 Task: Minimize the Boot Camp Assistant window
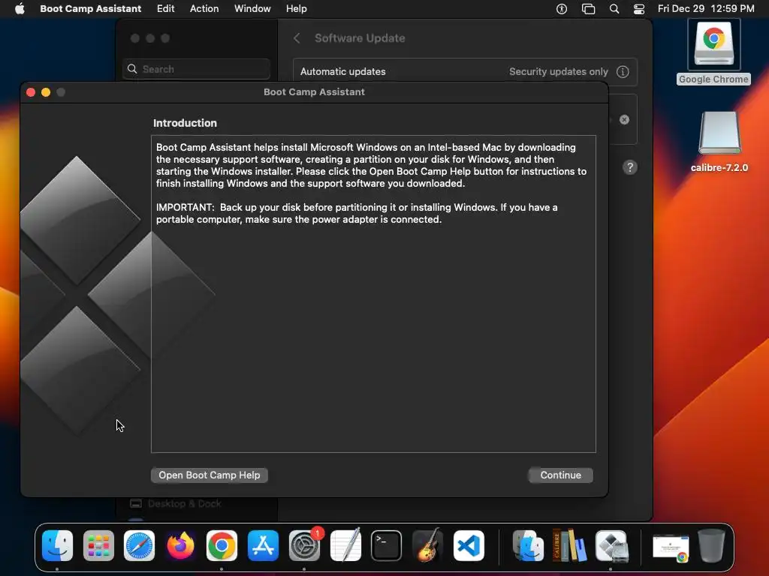(x=46, y=92)
